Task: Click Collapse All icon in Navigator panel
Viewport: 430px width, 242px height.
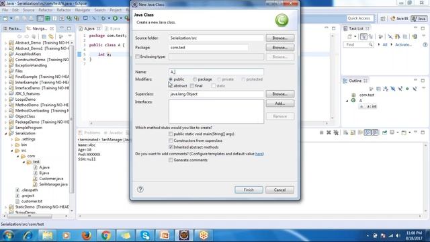Action: tap(44, 36)
